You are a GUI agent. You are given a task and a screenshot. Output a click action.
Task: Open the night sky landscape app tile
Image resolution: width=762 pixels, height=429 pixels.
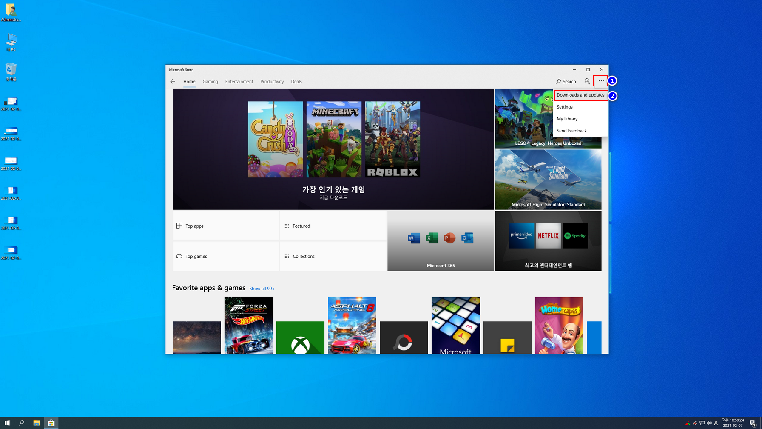pos(196,337)
